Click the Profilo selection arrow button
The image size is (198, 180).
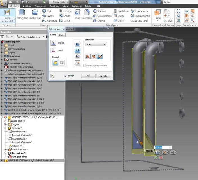[53, 43]
